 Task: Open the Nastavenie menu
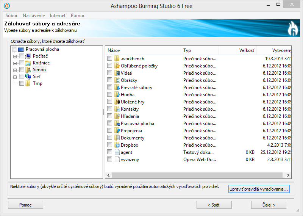click(x=34, y=16)
